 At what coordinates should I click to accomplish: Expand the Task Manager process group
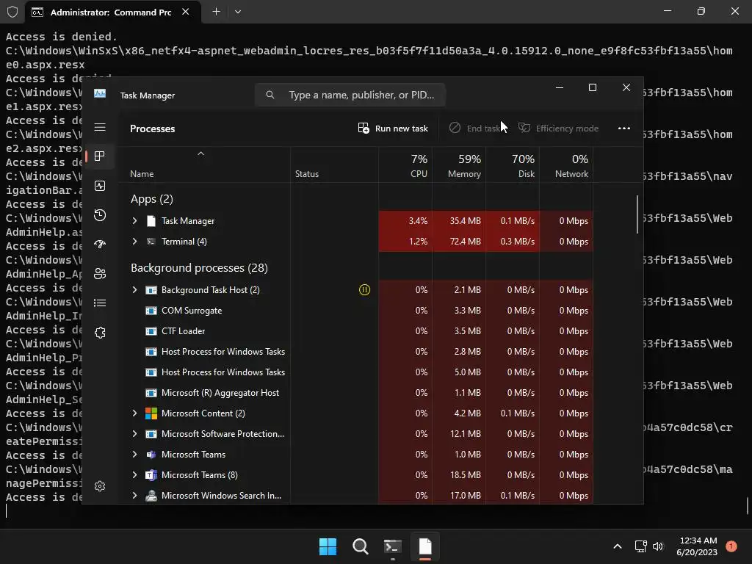tap(135, 220)
